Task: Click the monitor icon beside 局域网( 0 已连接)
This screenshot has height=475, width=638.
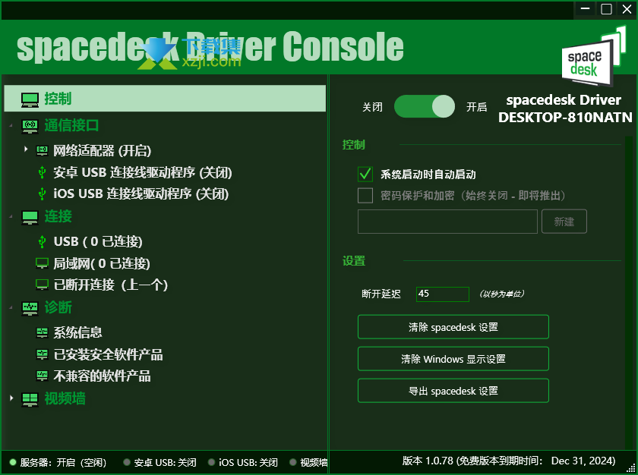Action: click(x=42, y=263)
